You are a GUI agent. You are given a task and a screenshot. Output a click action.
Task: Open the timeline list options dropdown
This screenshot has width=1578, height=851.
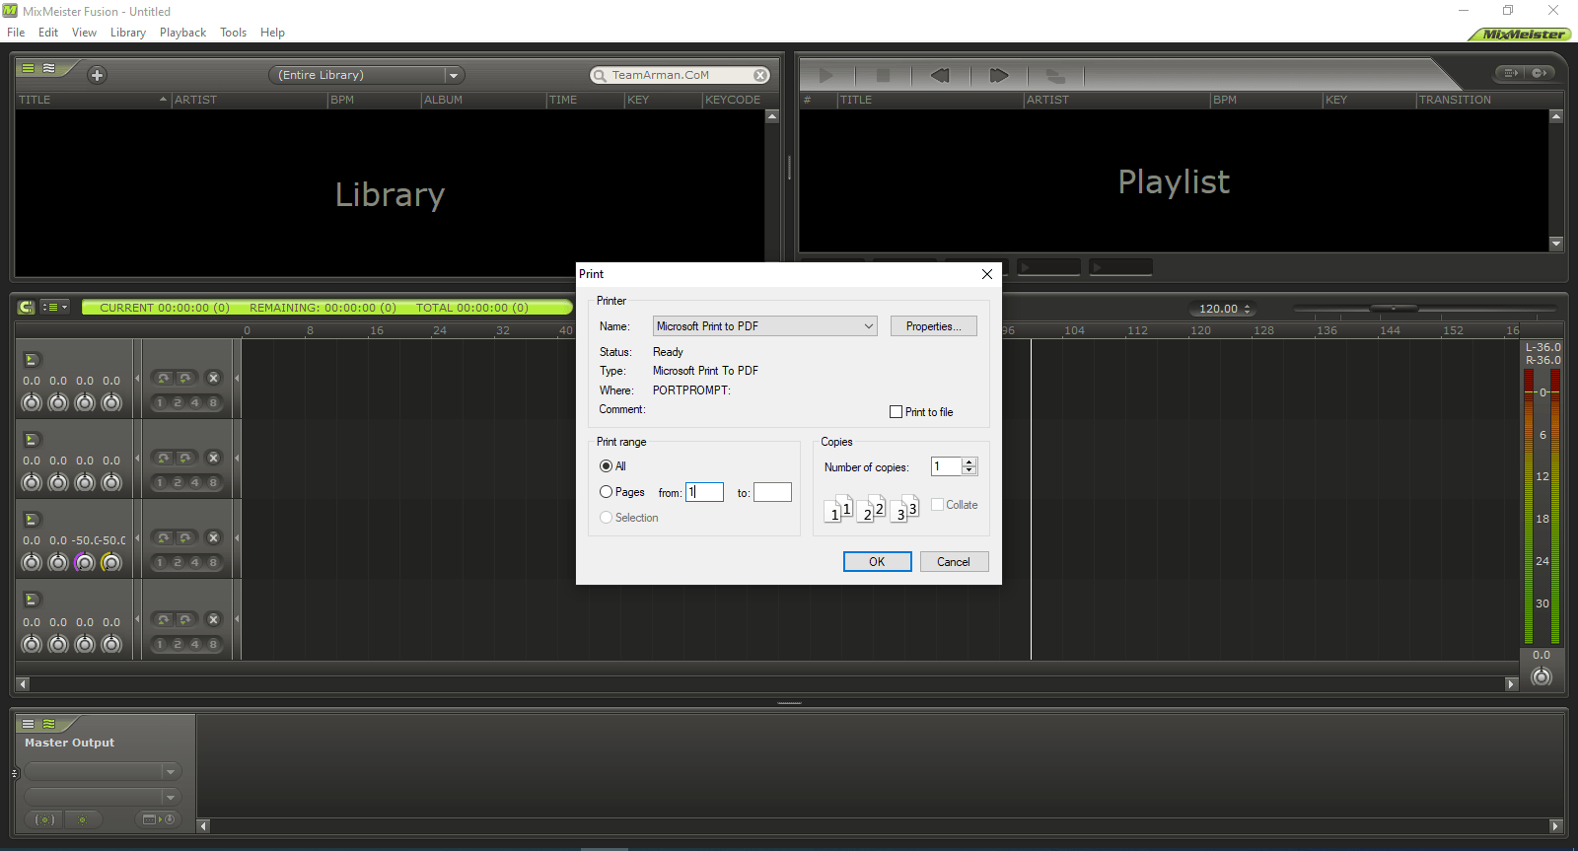click(x=54, y=308)
